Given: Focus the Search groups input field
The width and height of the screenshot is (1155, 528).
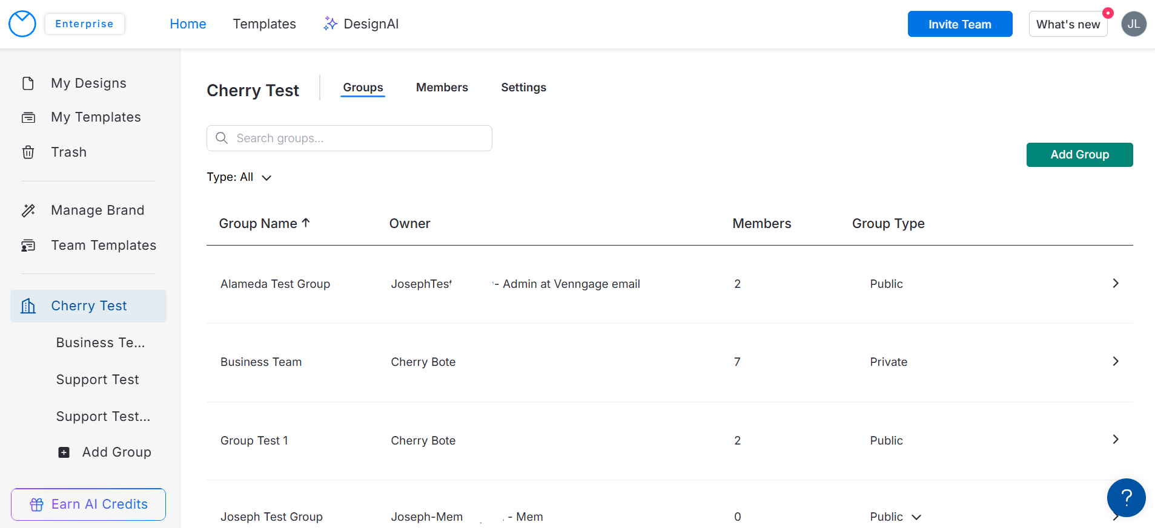Looking at the screenshot, I should (x=349, y=138).
